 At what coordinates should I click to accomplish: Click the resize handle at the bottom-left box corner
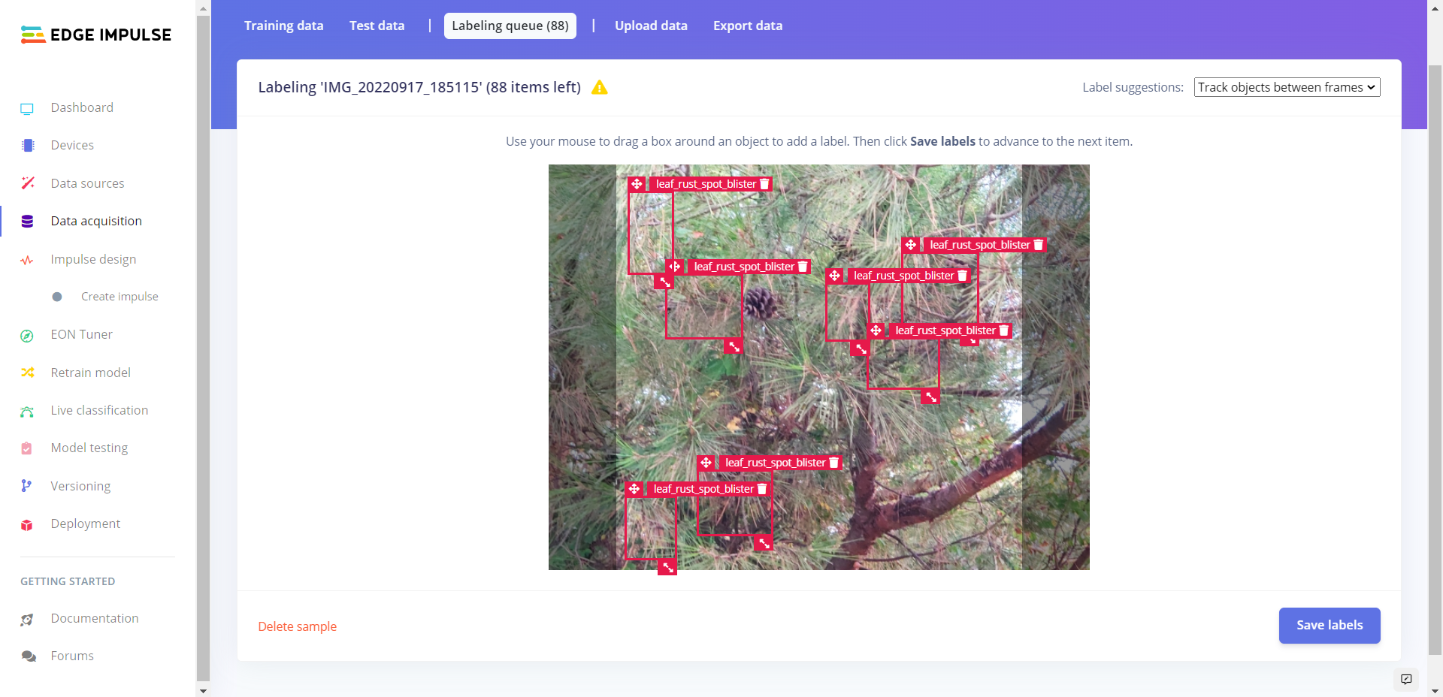coord(667,568)
